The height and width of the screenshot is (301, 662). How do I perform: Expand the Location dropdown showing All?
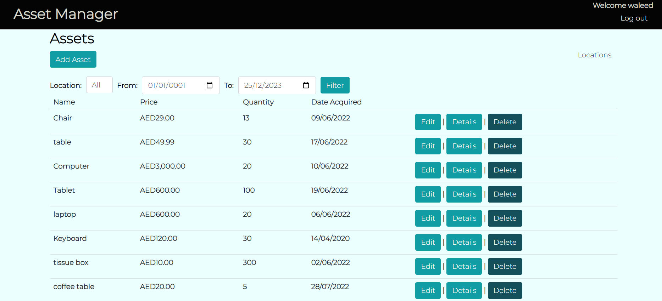tap(99, 85)
